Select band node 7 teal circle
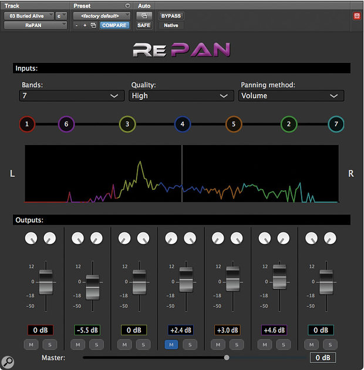The height and width of the screenshot is (370, 364). click(x=336, y=124)
